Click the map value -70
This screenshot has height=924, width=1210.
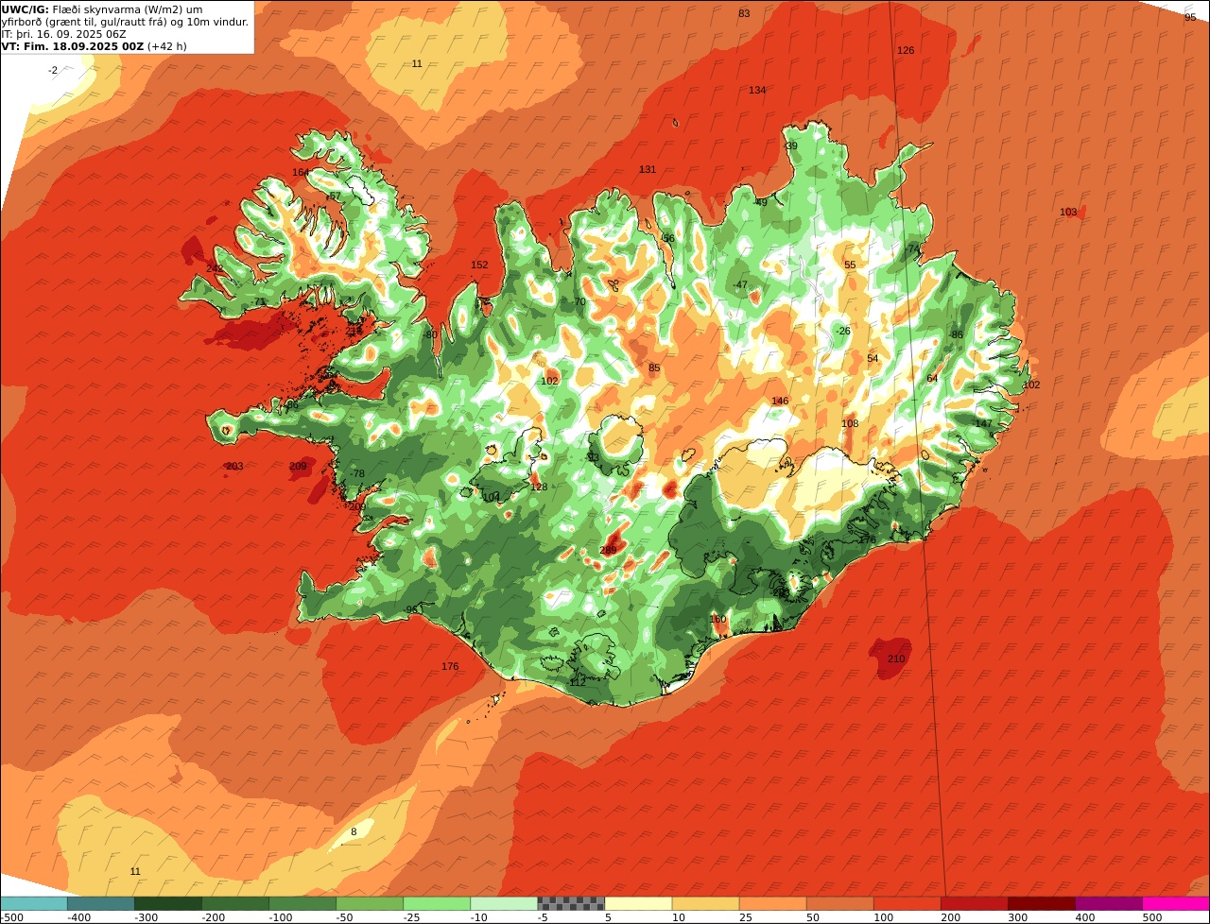[x=579, y=302]
